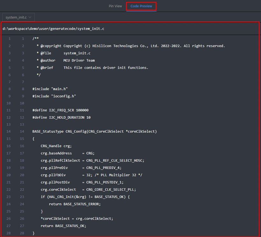The width and height of the screenshot is (261, 237).
Task: Click the #include "ioconfig.h" line
Action: tap(54, 96)
